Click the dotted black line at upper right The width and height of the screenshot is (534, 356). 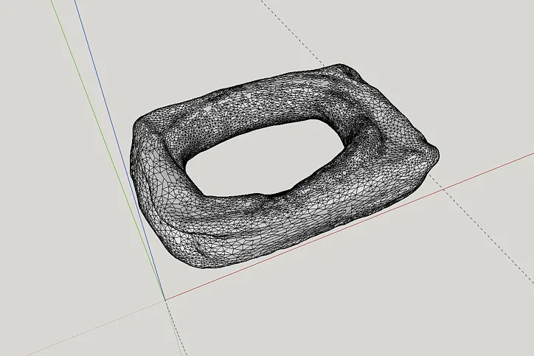[x=293, y=33]
